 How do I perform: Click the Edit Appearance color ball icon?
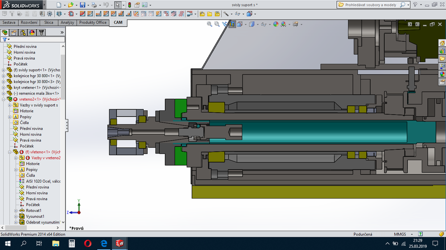pos(276,24)
